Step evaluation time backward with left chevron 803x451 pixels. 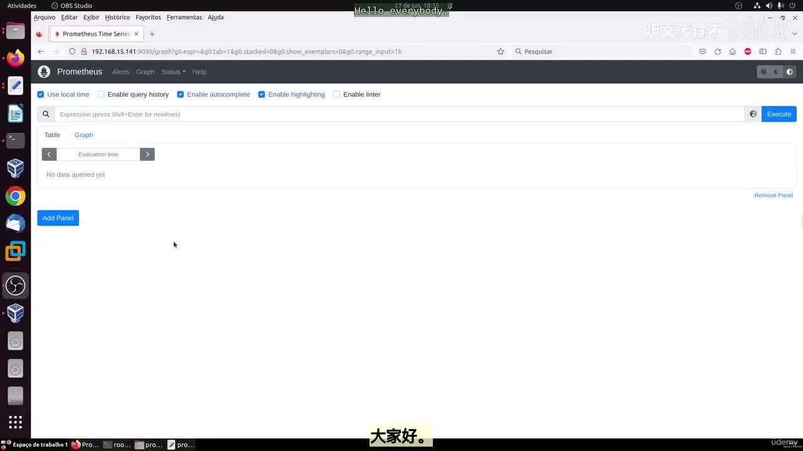click(x=49, y=154)
